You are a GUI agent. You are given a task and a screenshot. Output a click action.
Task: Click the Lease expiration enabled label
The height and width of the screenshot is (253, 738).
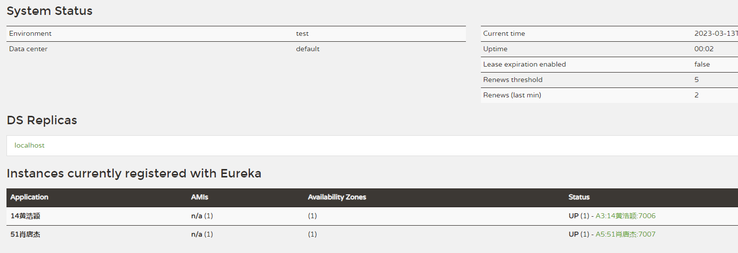tap(524, 65)
